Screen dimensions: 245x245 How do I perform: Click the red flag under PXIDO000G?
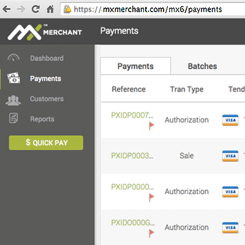(151, 233)
